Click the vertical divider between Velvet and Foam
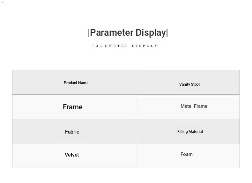 coord(137,156)
